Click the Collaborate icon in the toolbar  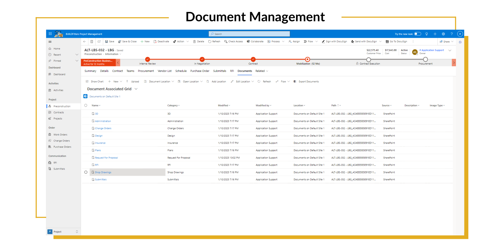pyautogui.click(x=248, y=41)
